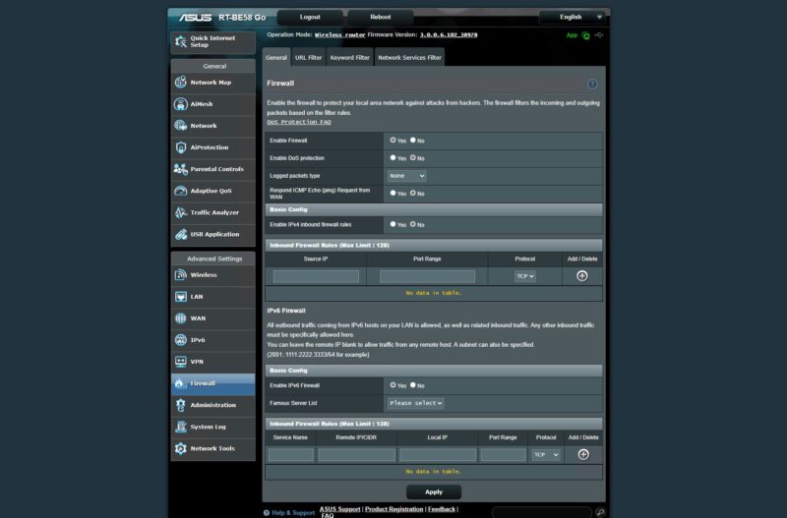Click the footer search input box

[x=542, y=512]
